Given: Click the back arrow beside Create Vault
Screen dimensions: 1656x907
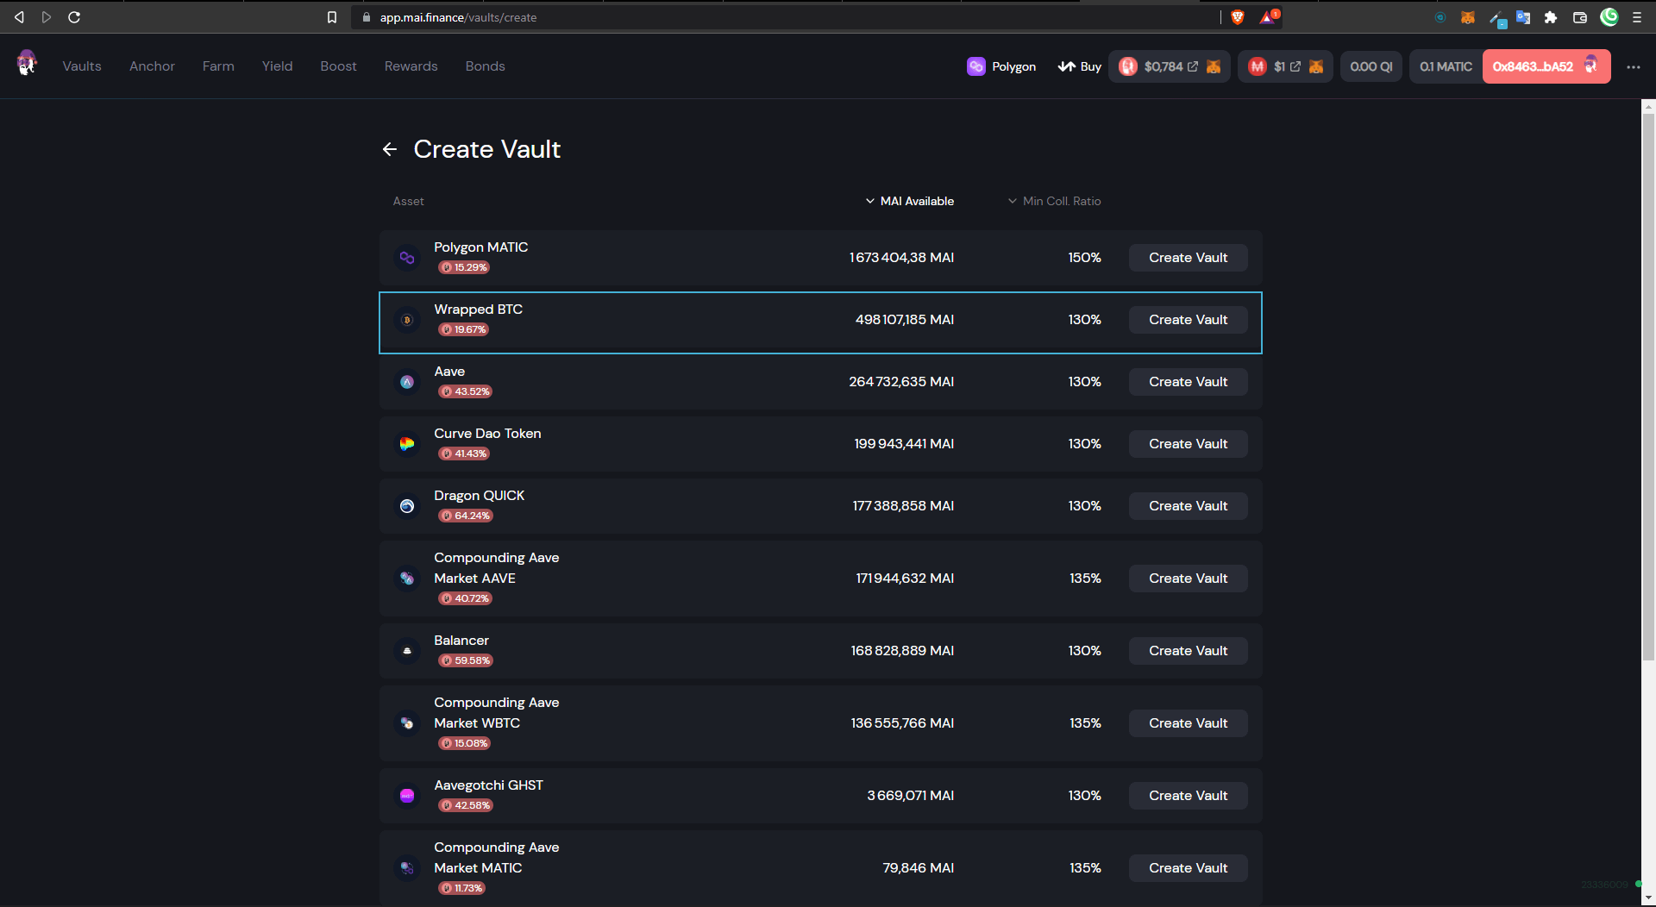Looking at the screenshot, I should (390, 150).
